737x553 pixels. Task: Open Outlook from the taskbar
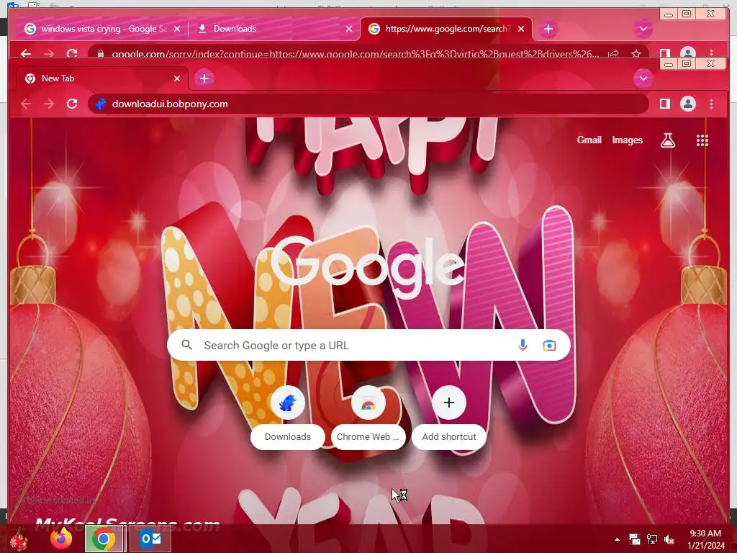[x=150, y=539]
